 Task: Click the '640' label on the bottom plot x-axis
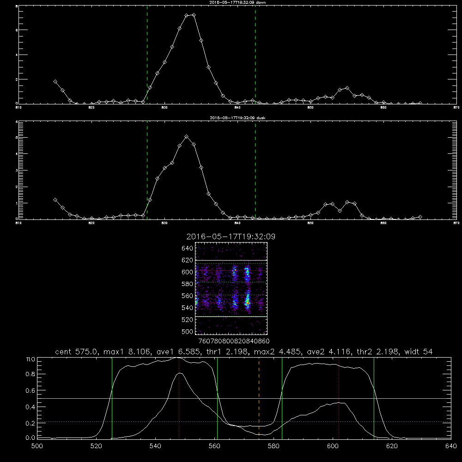451,446
